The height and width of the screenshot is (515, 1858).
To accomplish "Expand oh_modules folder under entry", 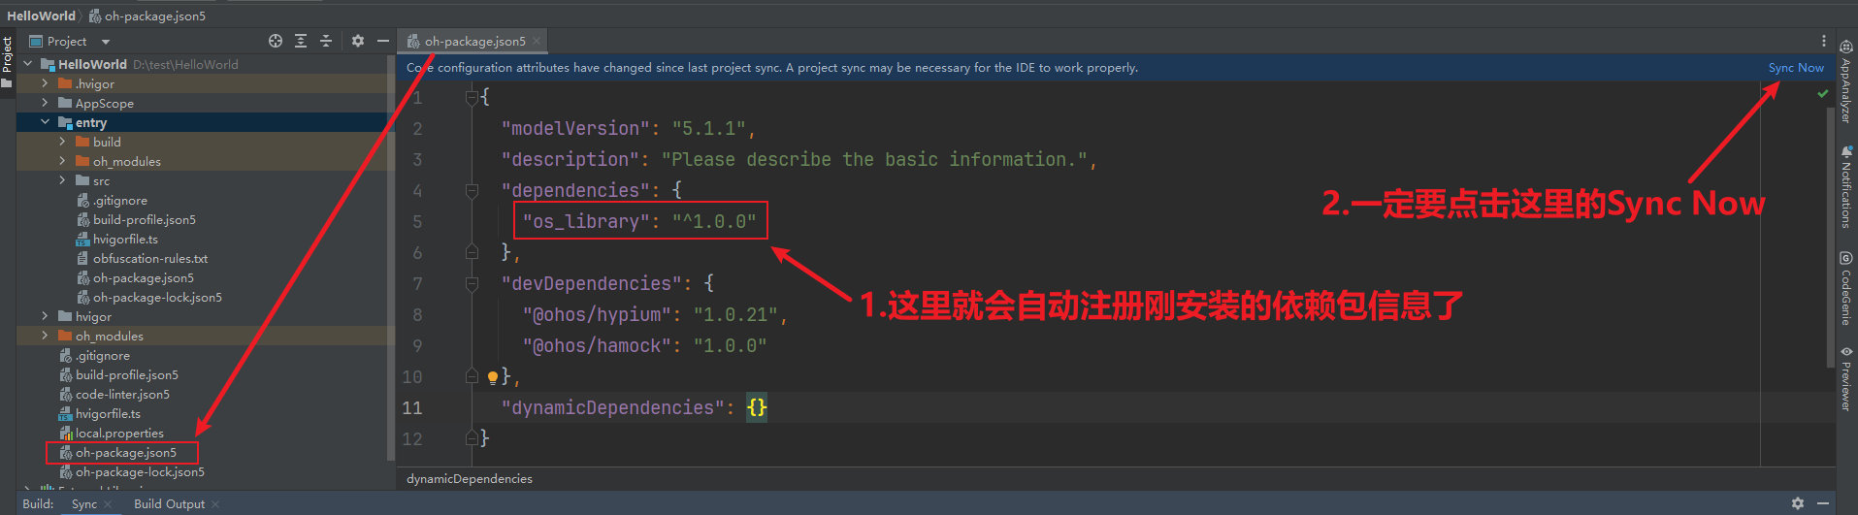I will [x=62, y=161].
